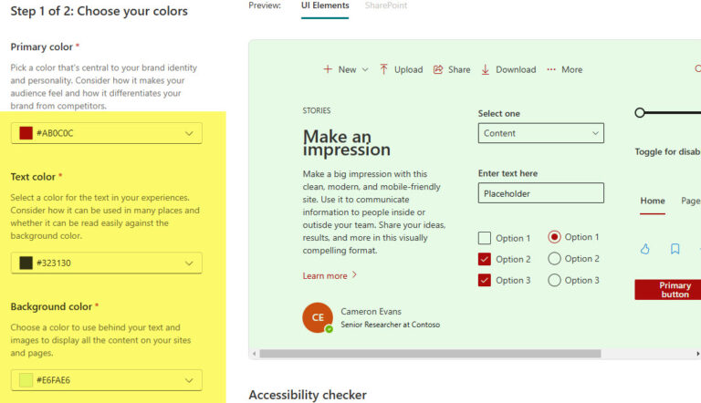The image size is (701, 403).
Task: Click the Download toolbar label
Action: (x=516, y=69)
